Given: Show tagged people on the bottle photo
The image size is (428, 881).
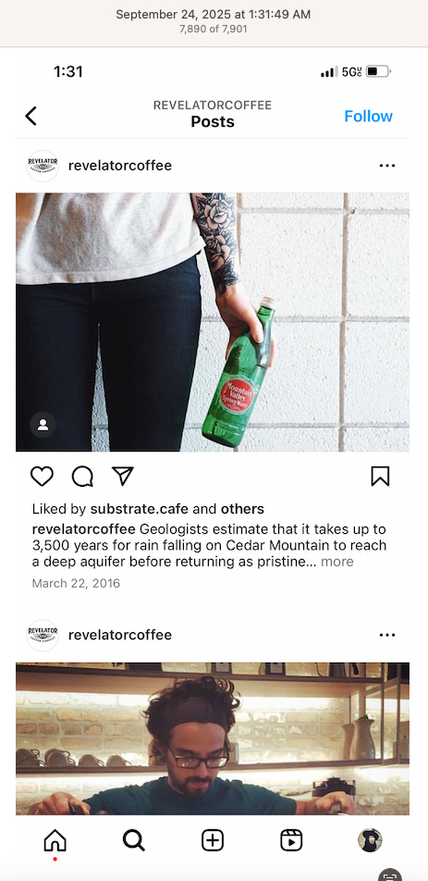Looking at the screenshot, I should [x=43, y=425].
